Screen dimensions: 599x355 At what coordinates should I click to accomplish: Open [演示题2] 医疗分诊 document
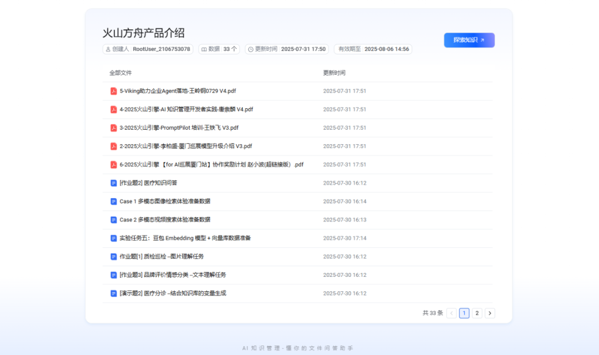172,293
